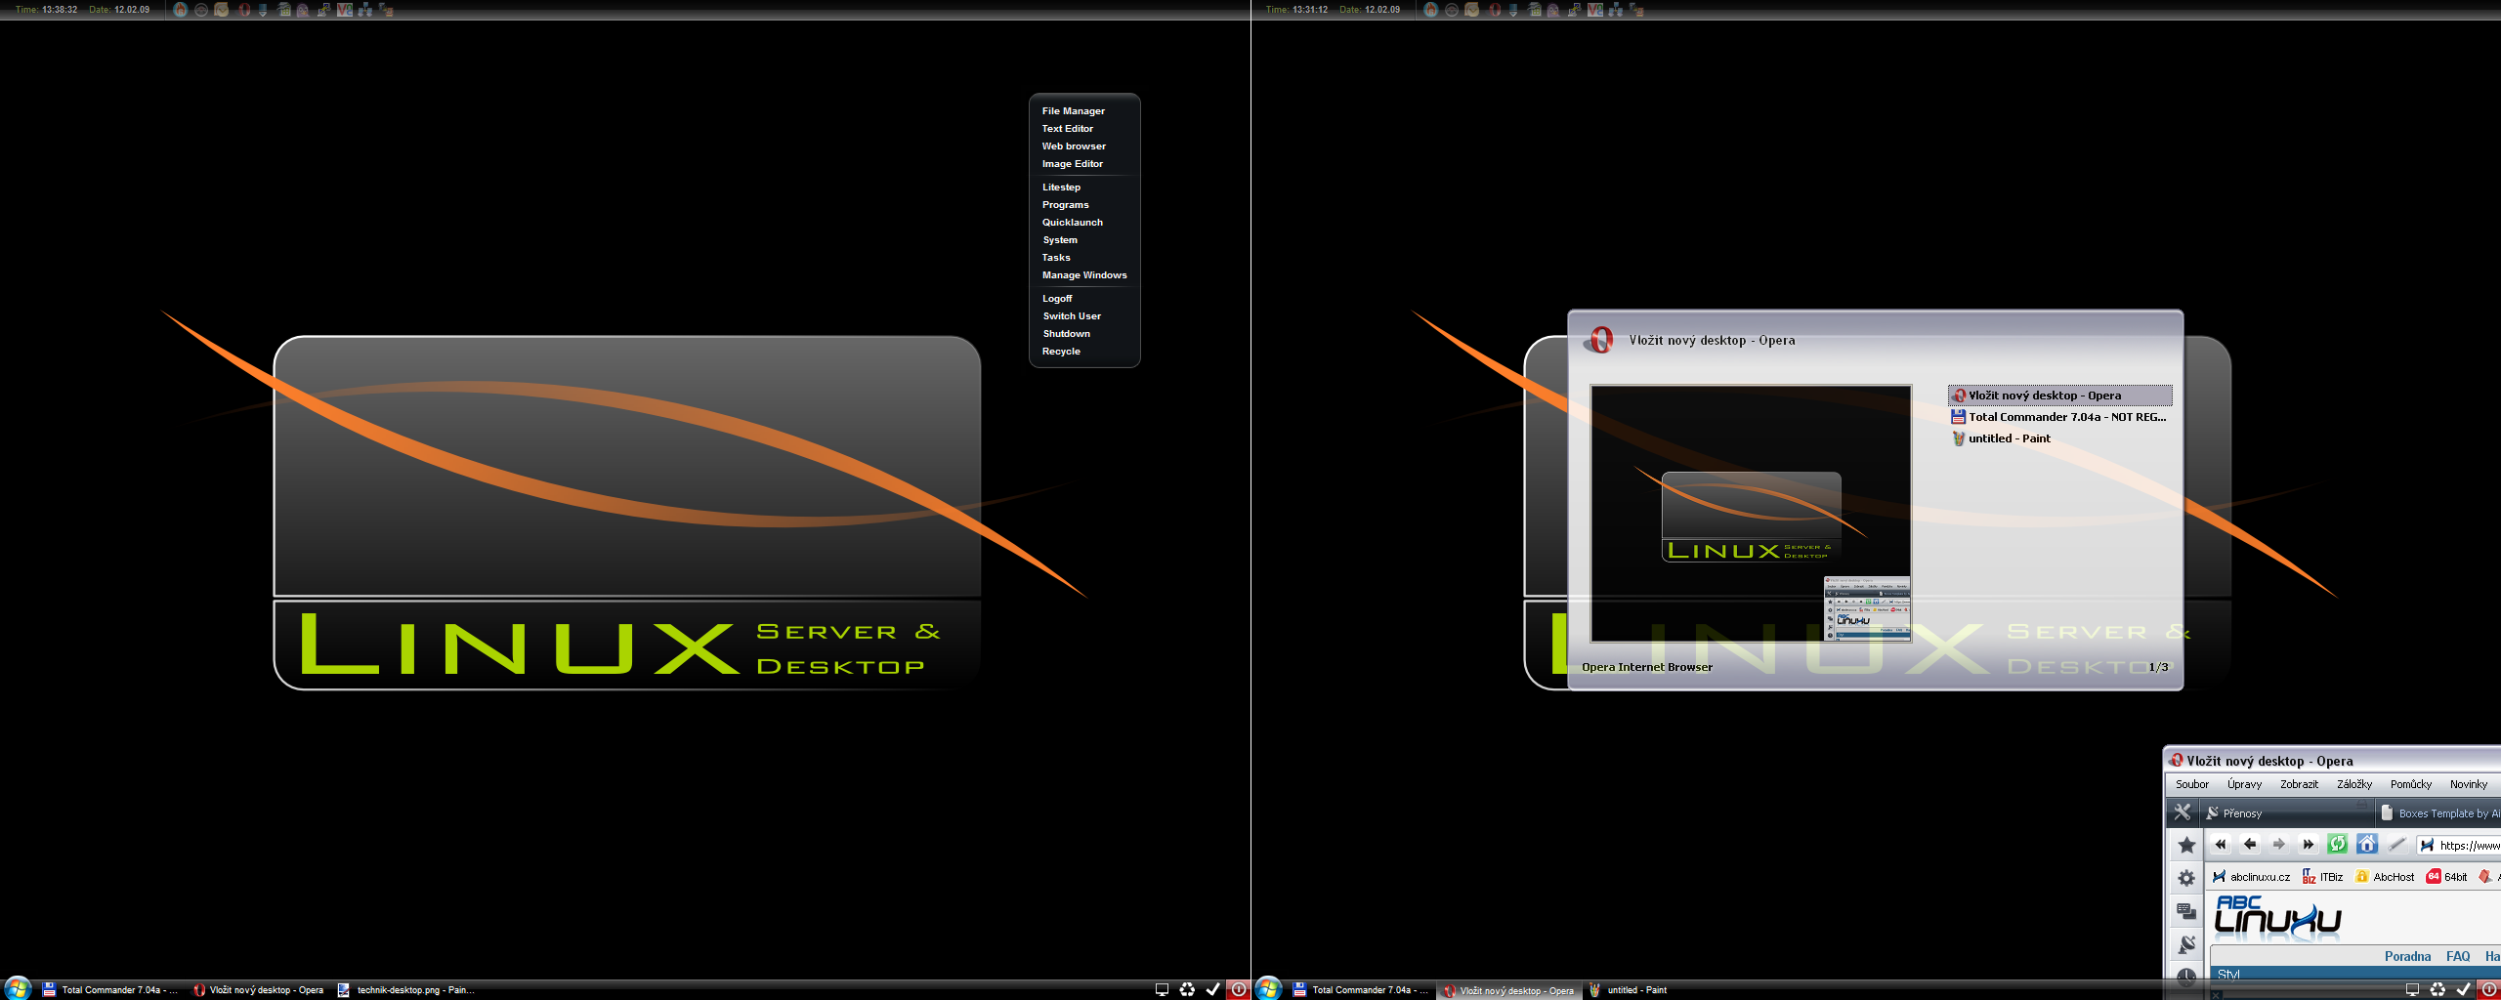The width and height of the screenshot is (2501, 1000).
Task: Select untitled - Paint in task switcher list
Action: 2059,438
